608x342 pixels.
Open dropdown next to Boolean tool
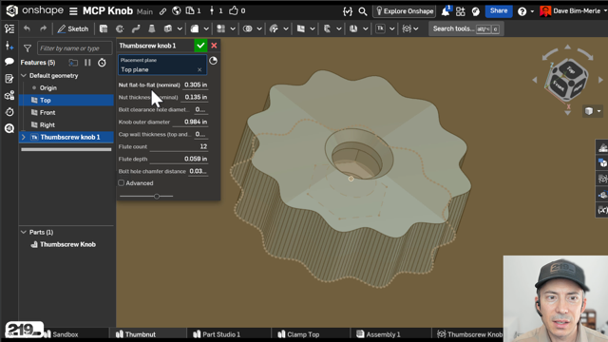pos(259,28)
